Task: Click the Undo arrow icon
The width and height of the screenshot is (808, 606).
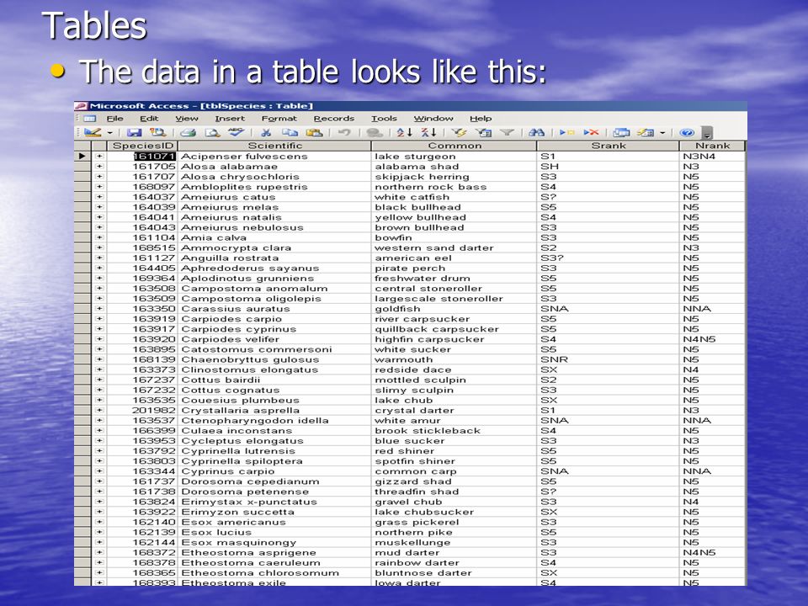Action: click(344, 132)
